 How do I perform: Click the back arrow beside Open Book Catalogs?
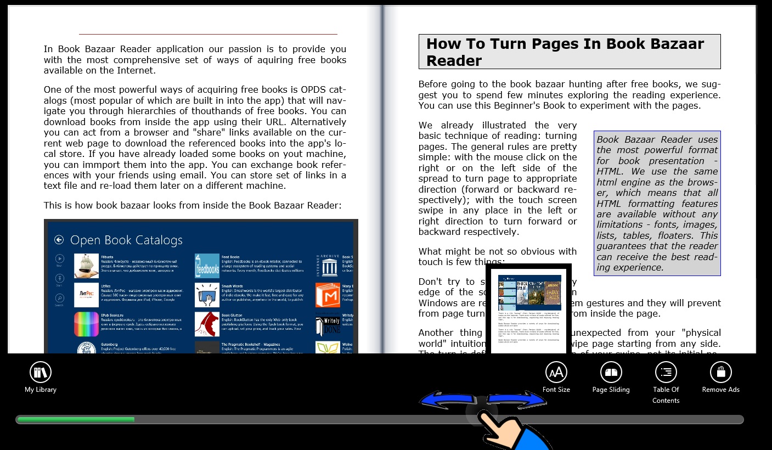point(59,240)
